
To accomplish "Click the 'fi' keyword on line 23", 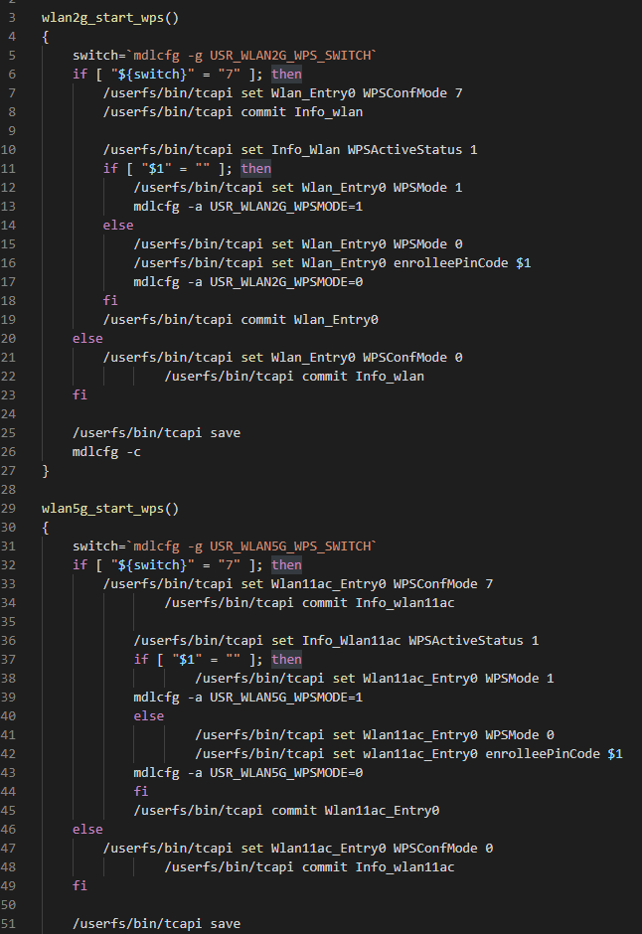I will tap(80, 394).
